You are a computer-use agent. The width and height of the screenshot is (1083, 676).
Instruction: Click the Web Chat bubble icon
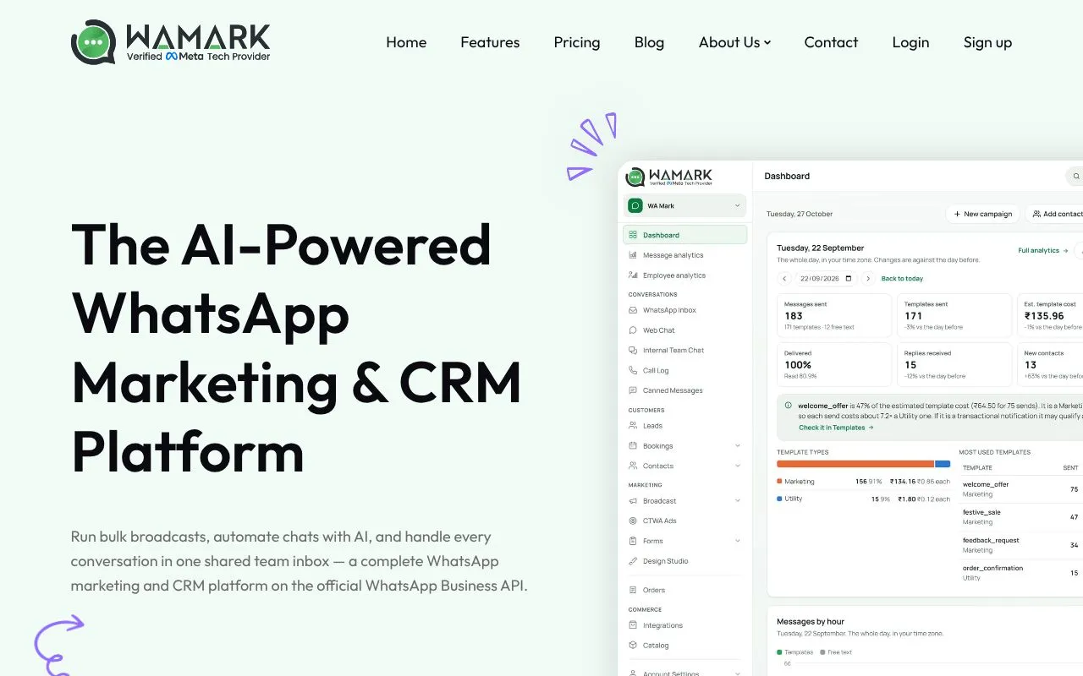(x=633, y=330)
